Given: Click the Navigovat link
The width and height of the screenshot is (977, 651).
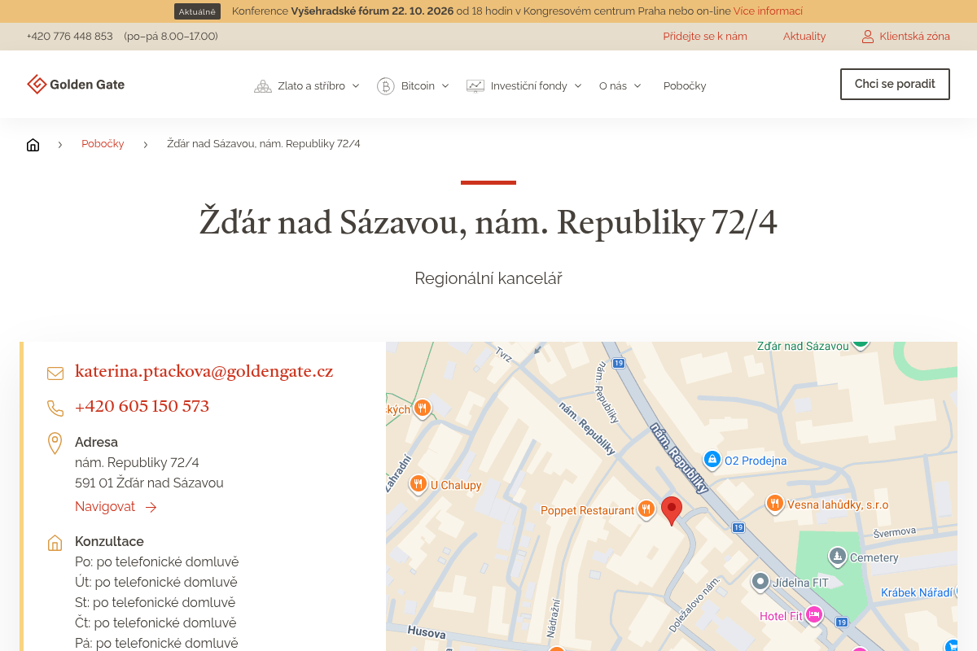Looking at the screenshot, I should tap(116, 507).
